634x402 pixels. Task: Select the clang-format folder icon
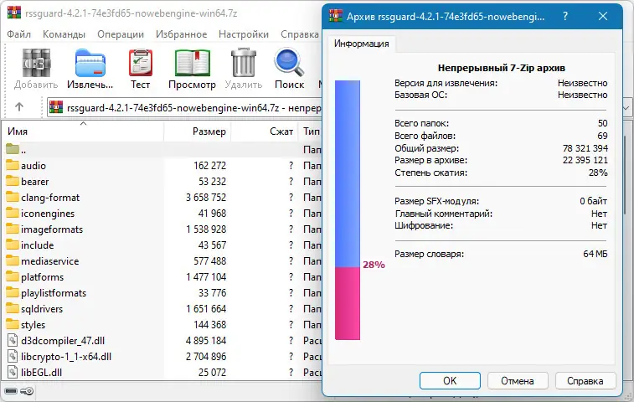click(x=13, y=197)
